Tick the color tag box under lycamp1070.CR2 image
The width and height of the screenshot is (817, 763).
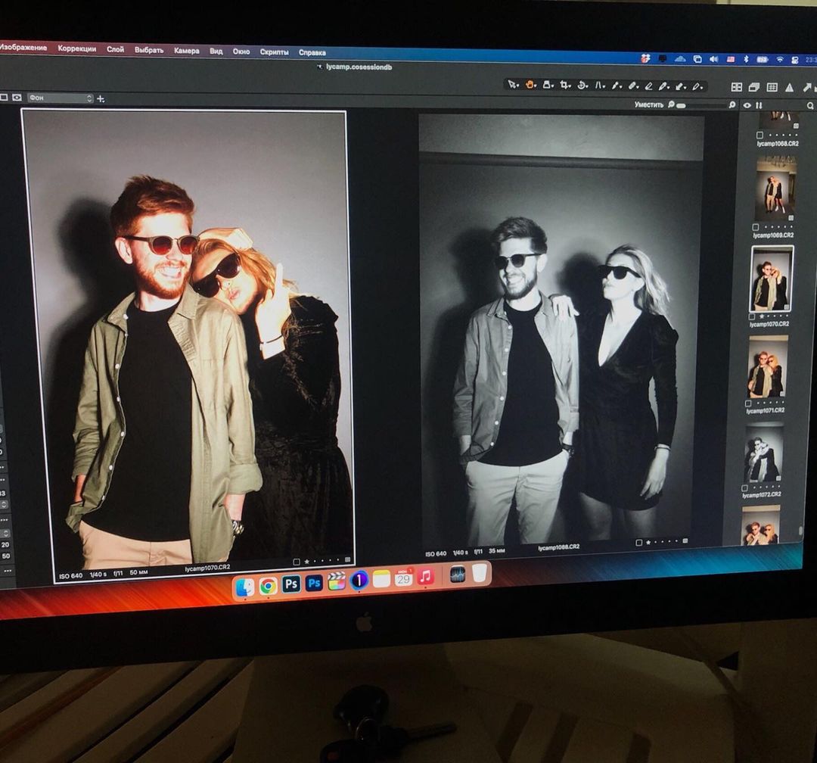pos(296,562)
